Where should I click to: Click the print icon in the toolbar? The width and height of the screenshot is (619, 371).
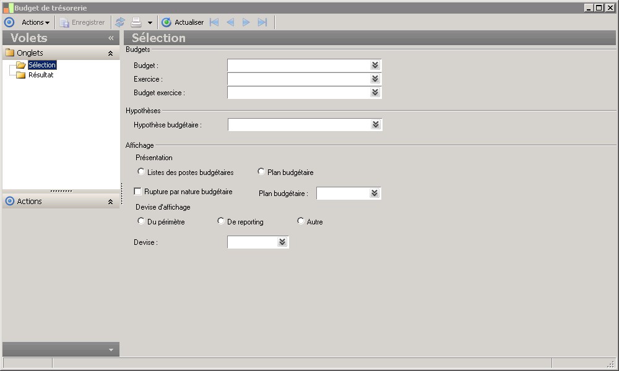click(136, 22)
